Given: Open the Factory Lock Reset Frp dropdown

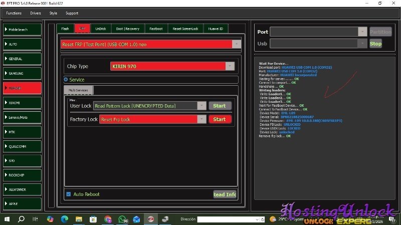Looking at the screenshot, I should (202, 119).
